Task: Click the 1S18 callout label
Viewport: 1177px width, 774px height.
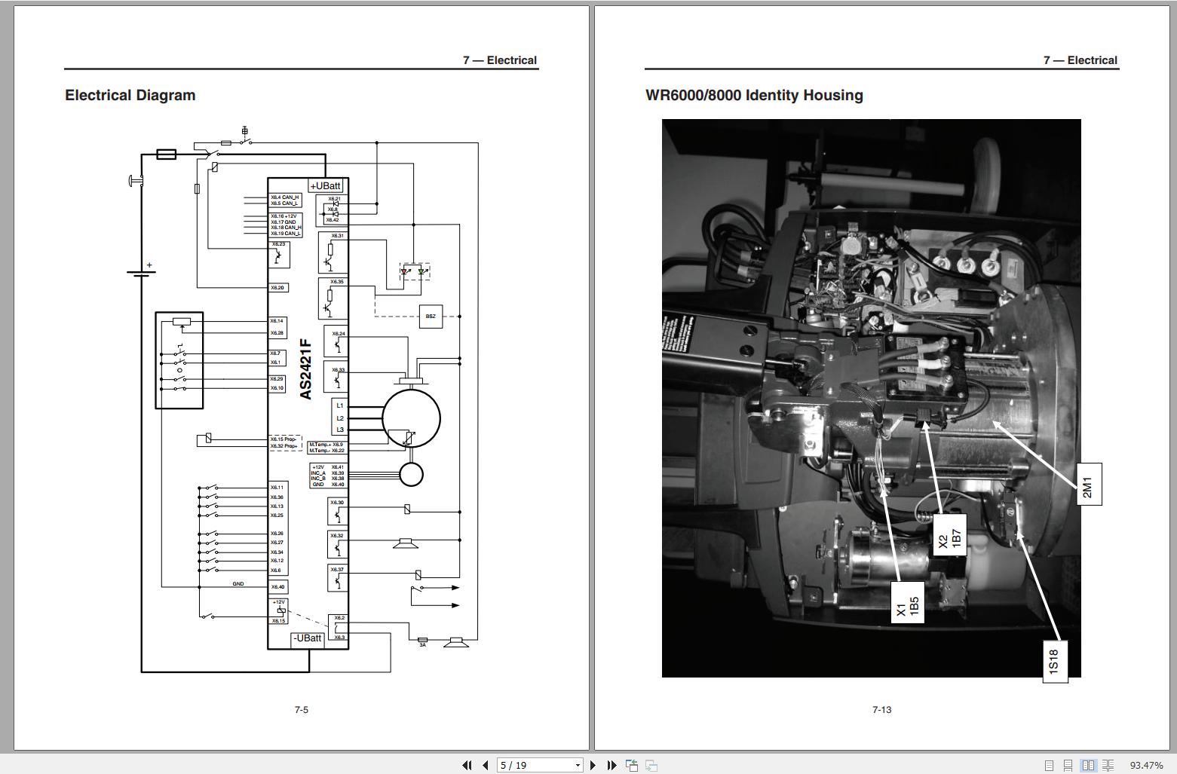Action: tap(1054, 660)
